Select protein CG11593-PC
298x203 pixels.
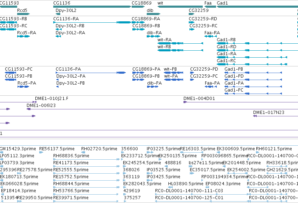point(19,69)
